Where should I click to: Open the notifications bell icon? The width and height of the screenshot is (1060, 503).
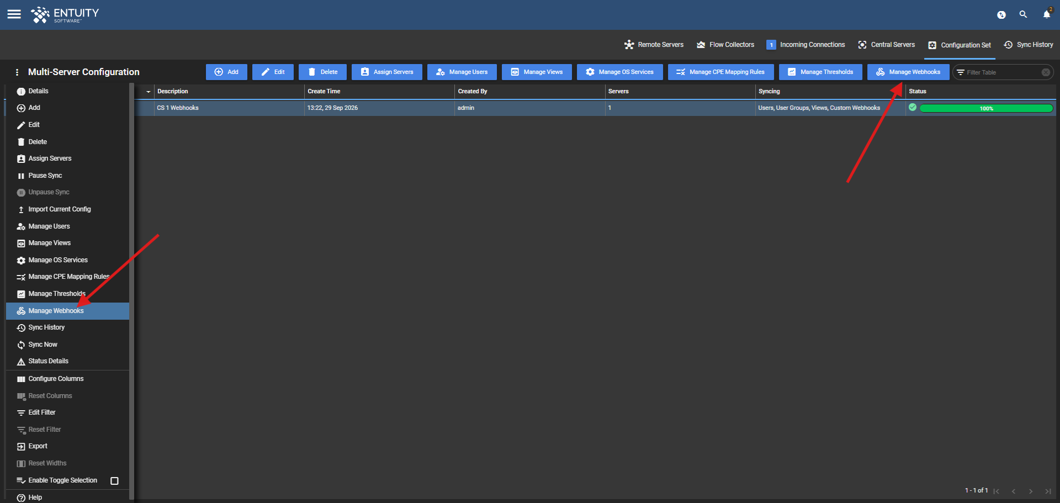point(1047,14)
